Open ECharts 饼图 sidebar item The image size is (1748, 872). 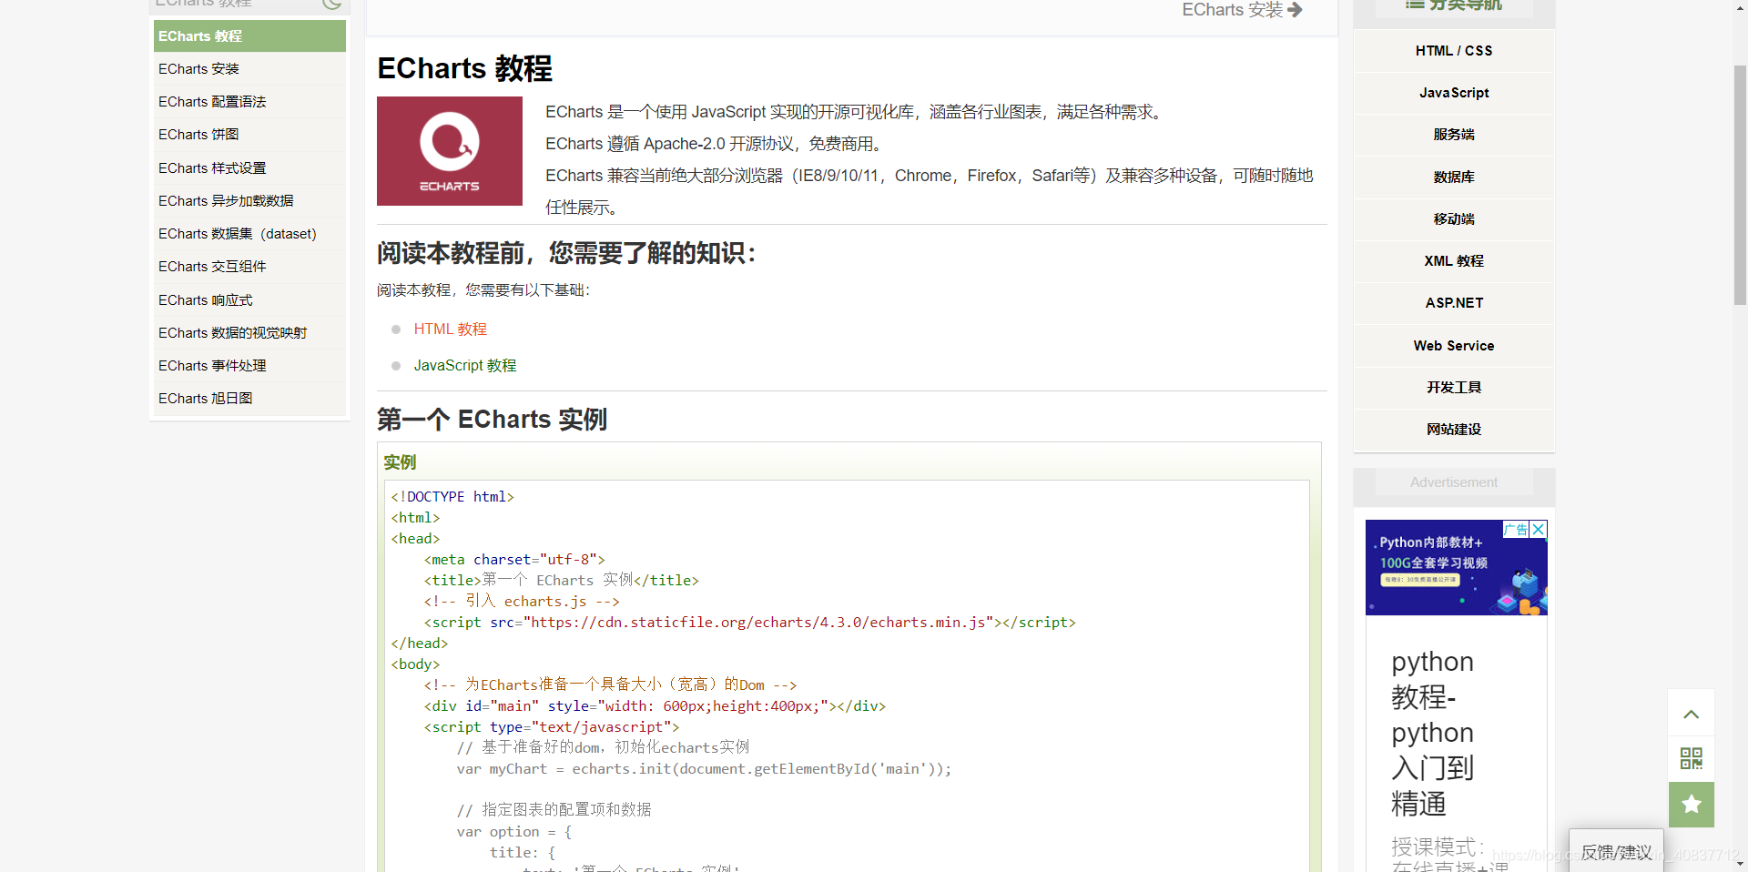point(249,135)
